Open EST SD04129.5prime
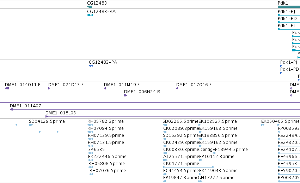 47,121
